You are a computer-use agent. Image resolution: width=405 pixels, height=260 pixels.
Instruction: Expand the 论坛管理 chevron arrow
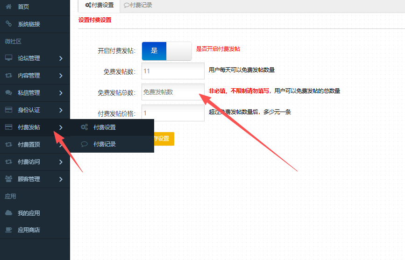point(61,58)
